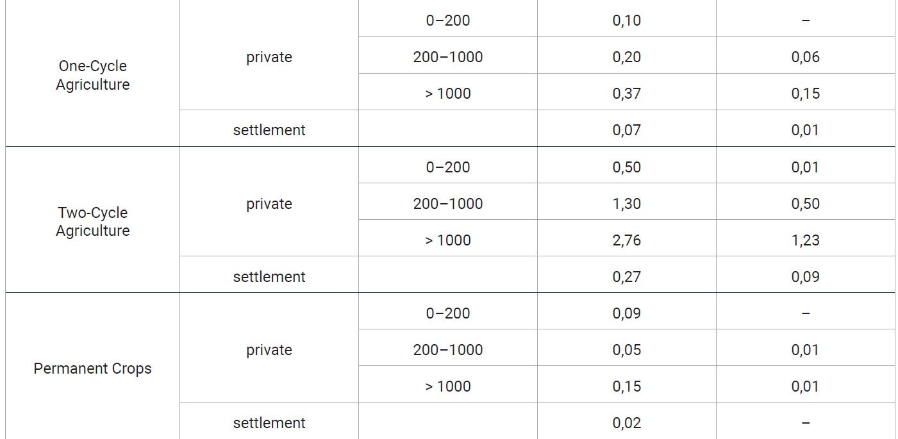
Task: Click the 0,10 value in the top row
Action: point(627,21)
